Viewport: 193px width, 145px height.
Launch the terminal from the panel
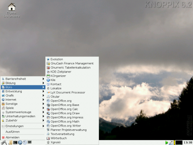coord(15,143)
